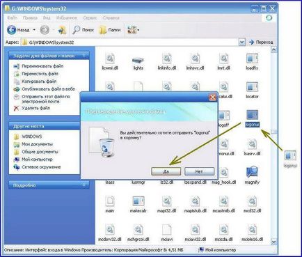Click the Переход go button

(x=261, y=42)
